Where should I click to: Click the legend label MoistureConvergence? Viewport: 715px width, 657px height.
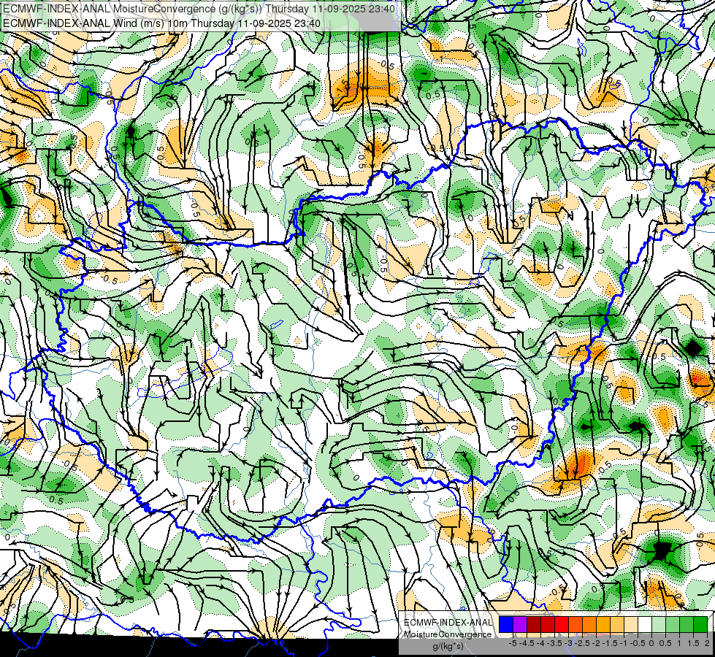(448, 634)
